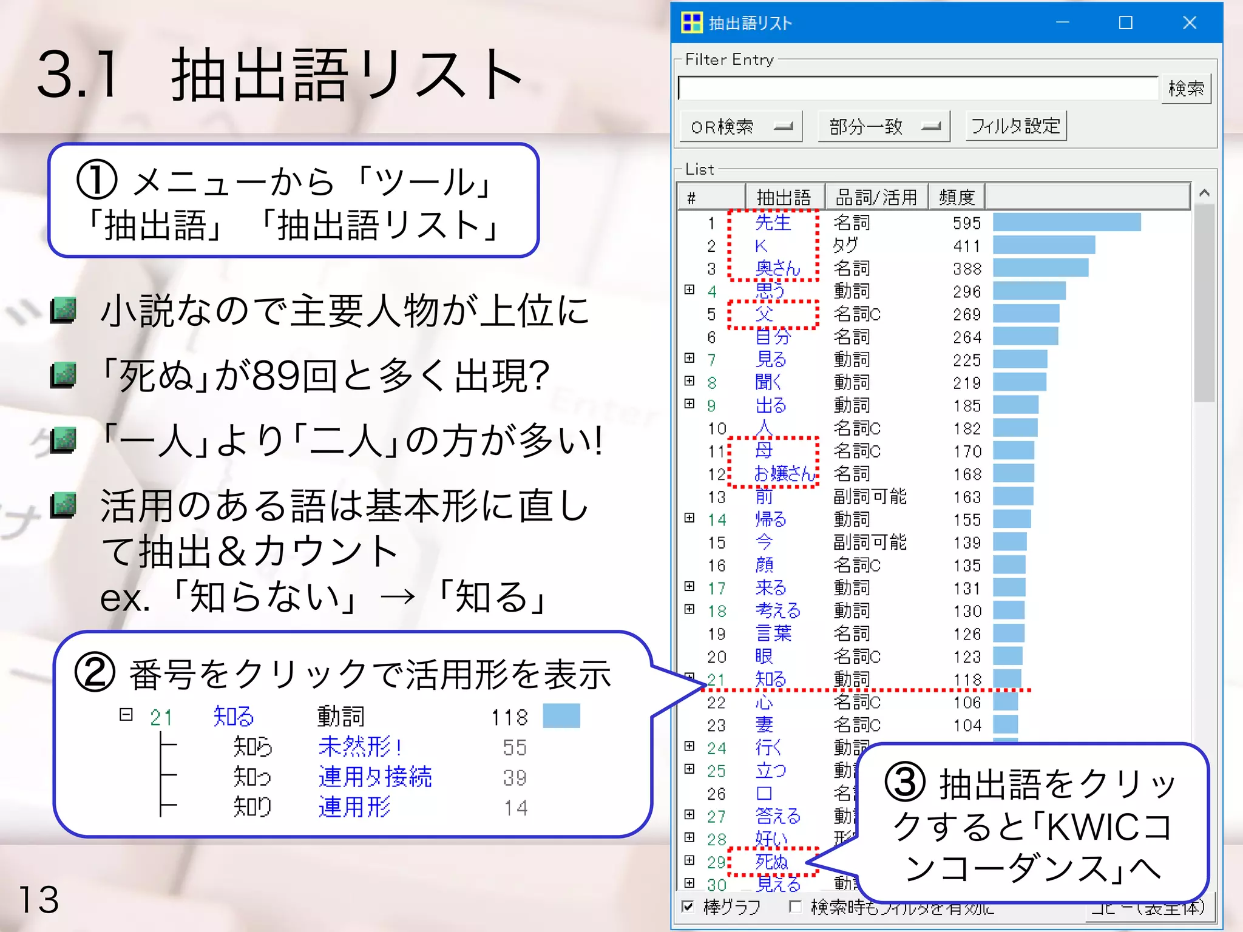Screen dimensions: 1243x932
Task: Sort by the # column header
Action: (x=711, y=197)
